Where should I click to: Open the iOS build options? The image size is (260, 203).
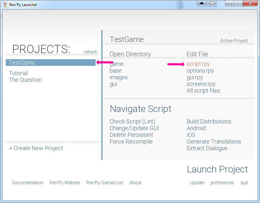pyautogui.click(x=191, y=135)
